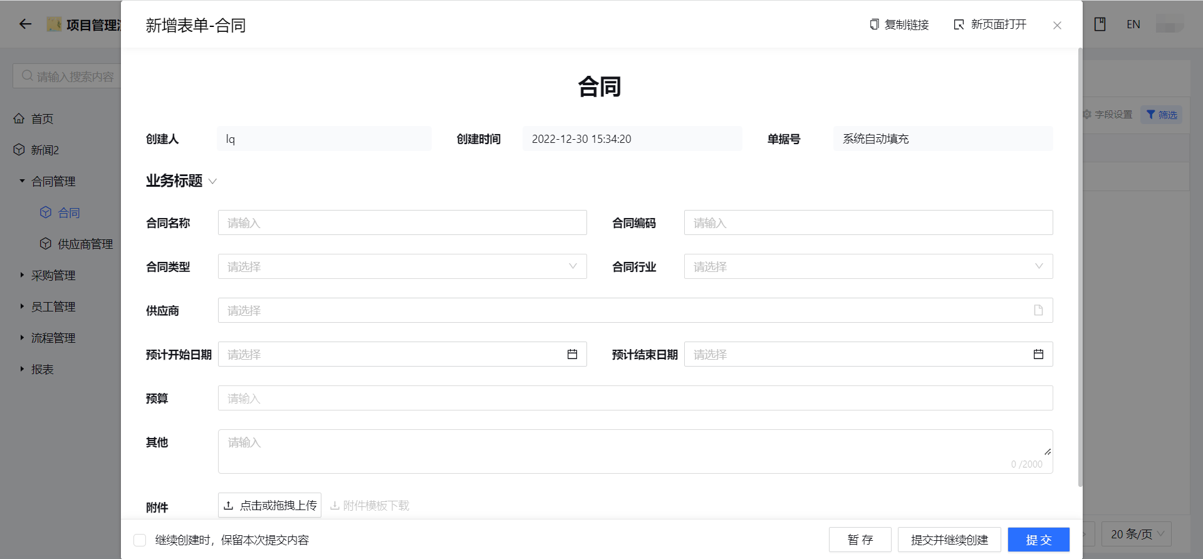Viewport: 1203px width, 559px height.
Task: Toggle 继续创建时保留本次提交内容 checkbox
Action: coord(140,540)
